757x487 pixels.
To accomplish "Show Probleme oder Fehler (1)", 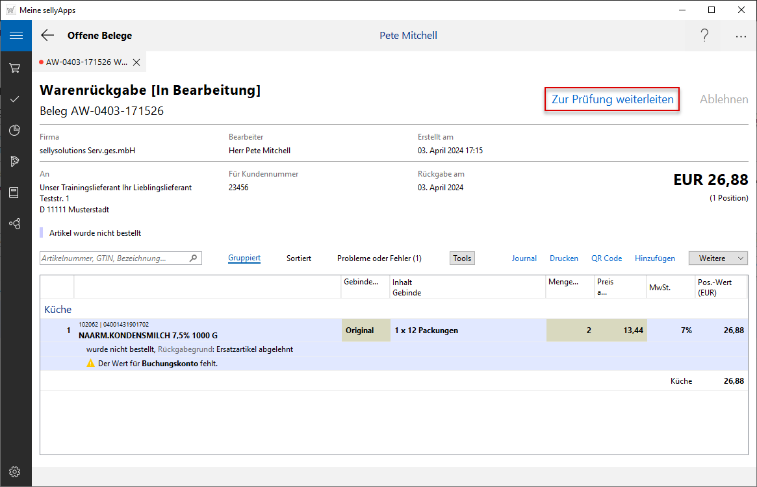I will tap(379, 258).
